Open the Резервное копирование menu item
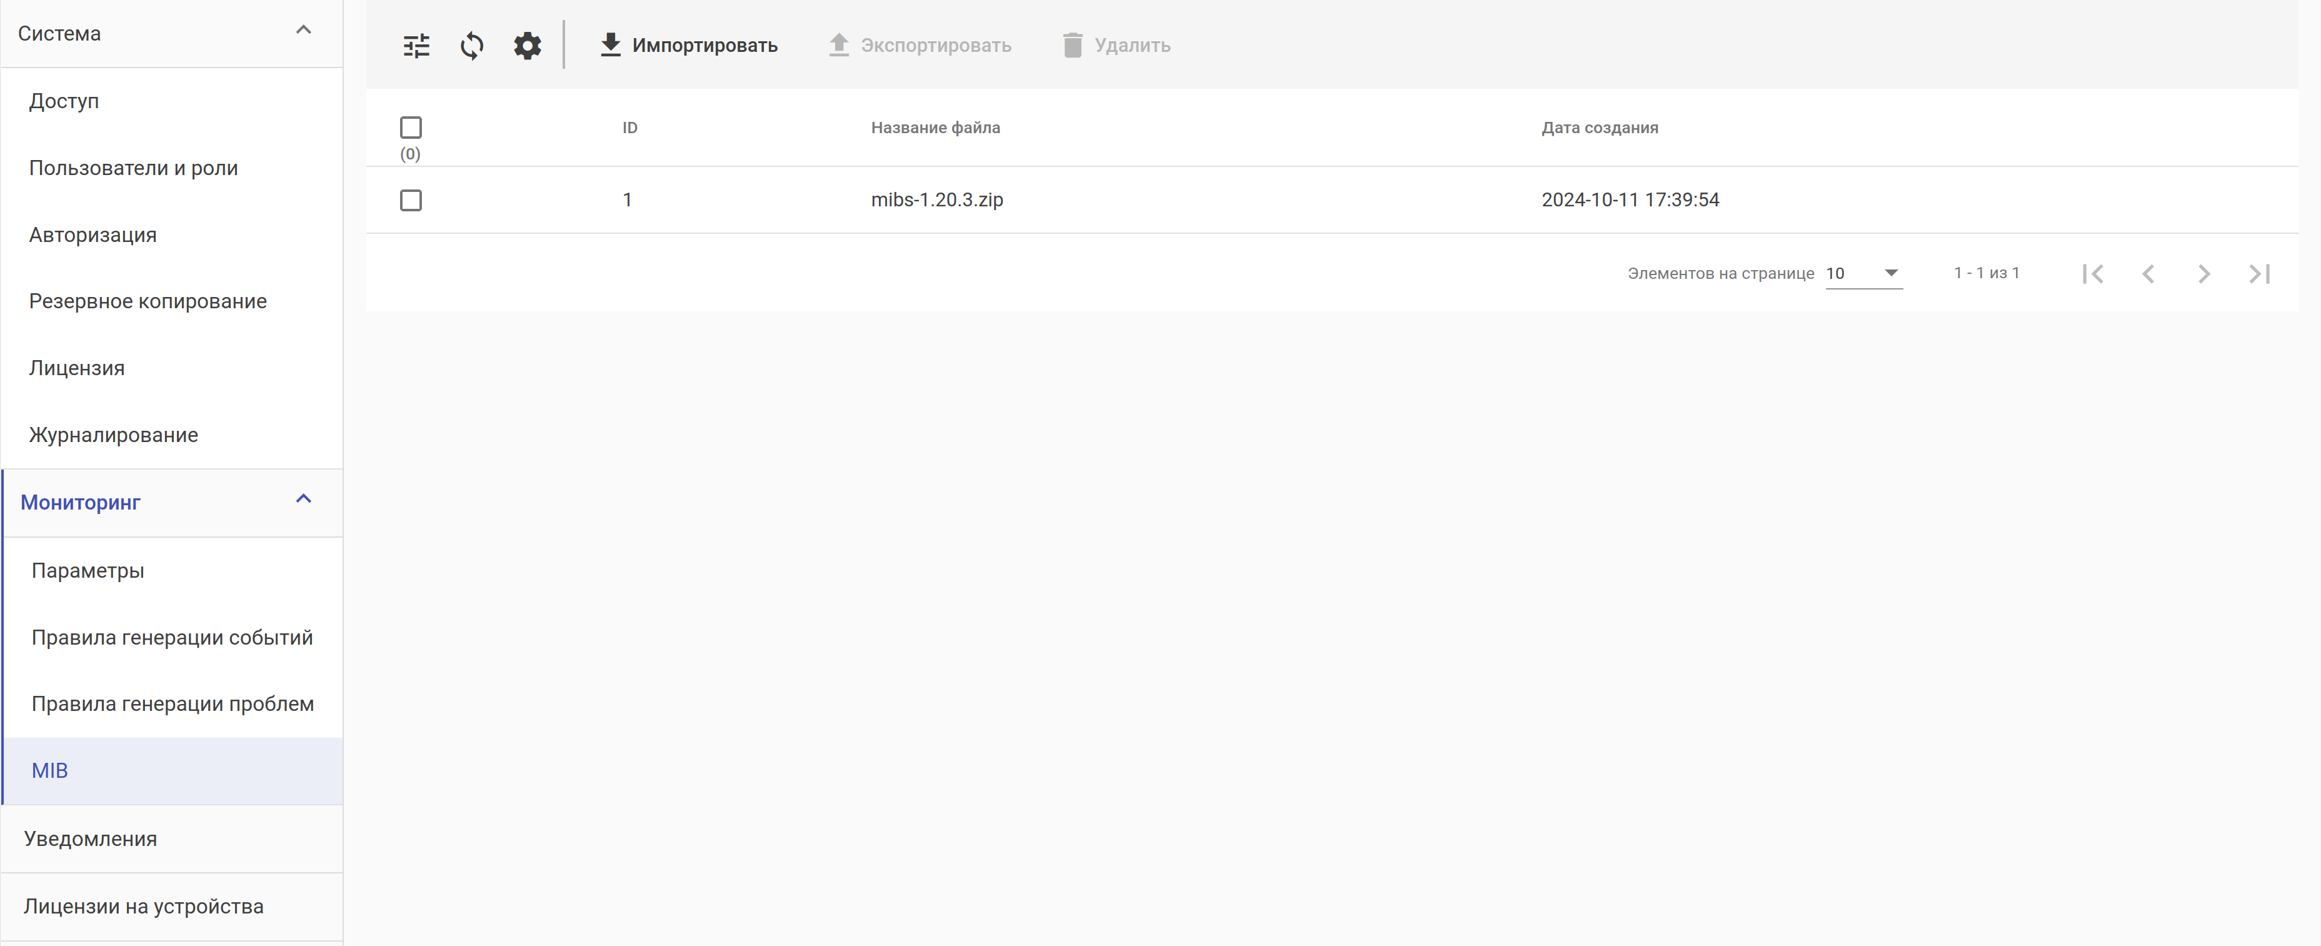 [148, 301]
